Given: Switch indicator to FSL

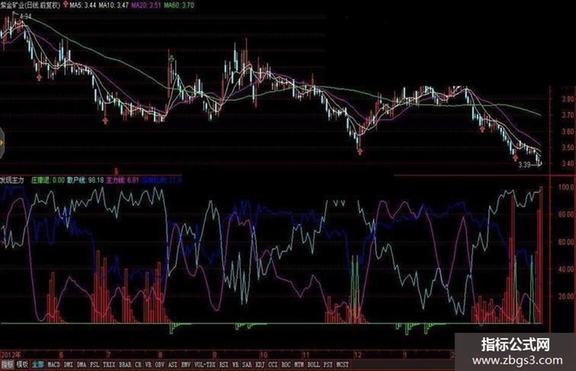Looking at the screenshot, I should coord(94,365).
